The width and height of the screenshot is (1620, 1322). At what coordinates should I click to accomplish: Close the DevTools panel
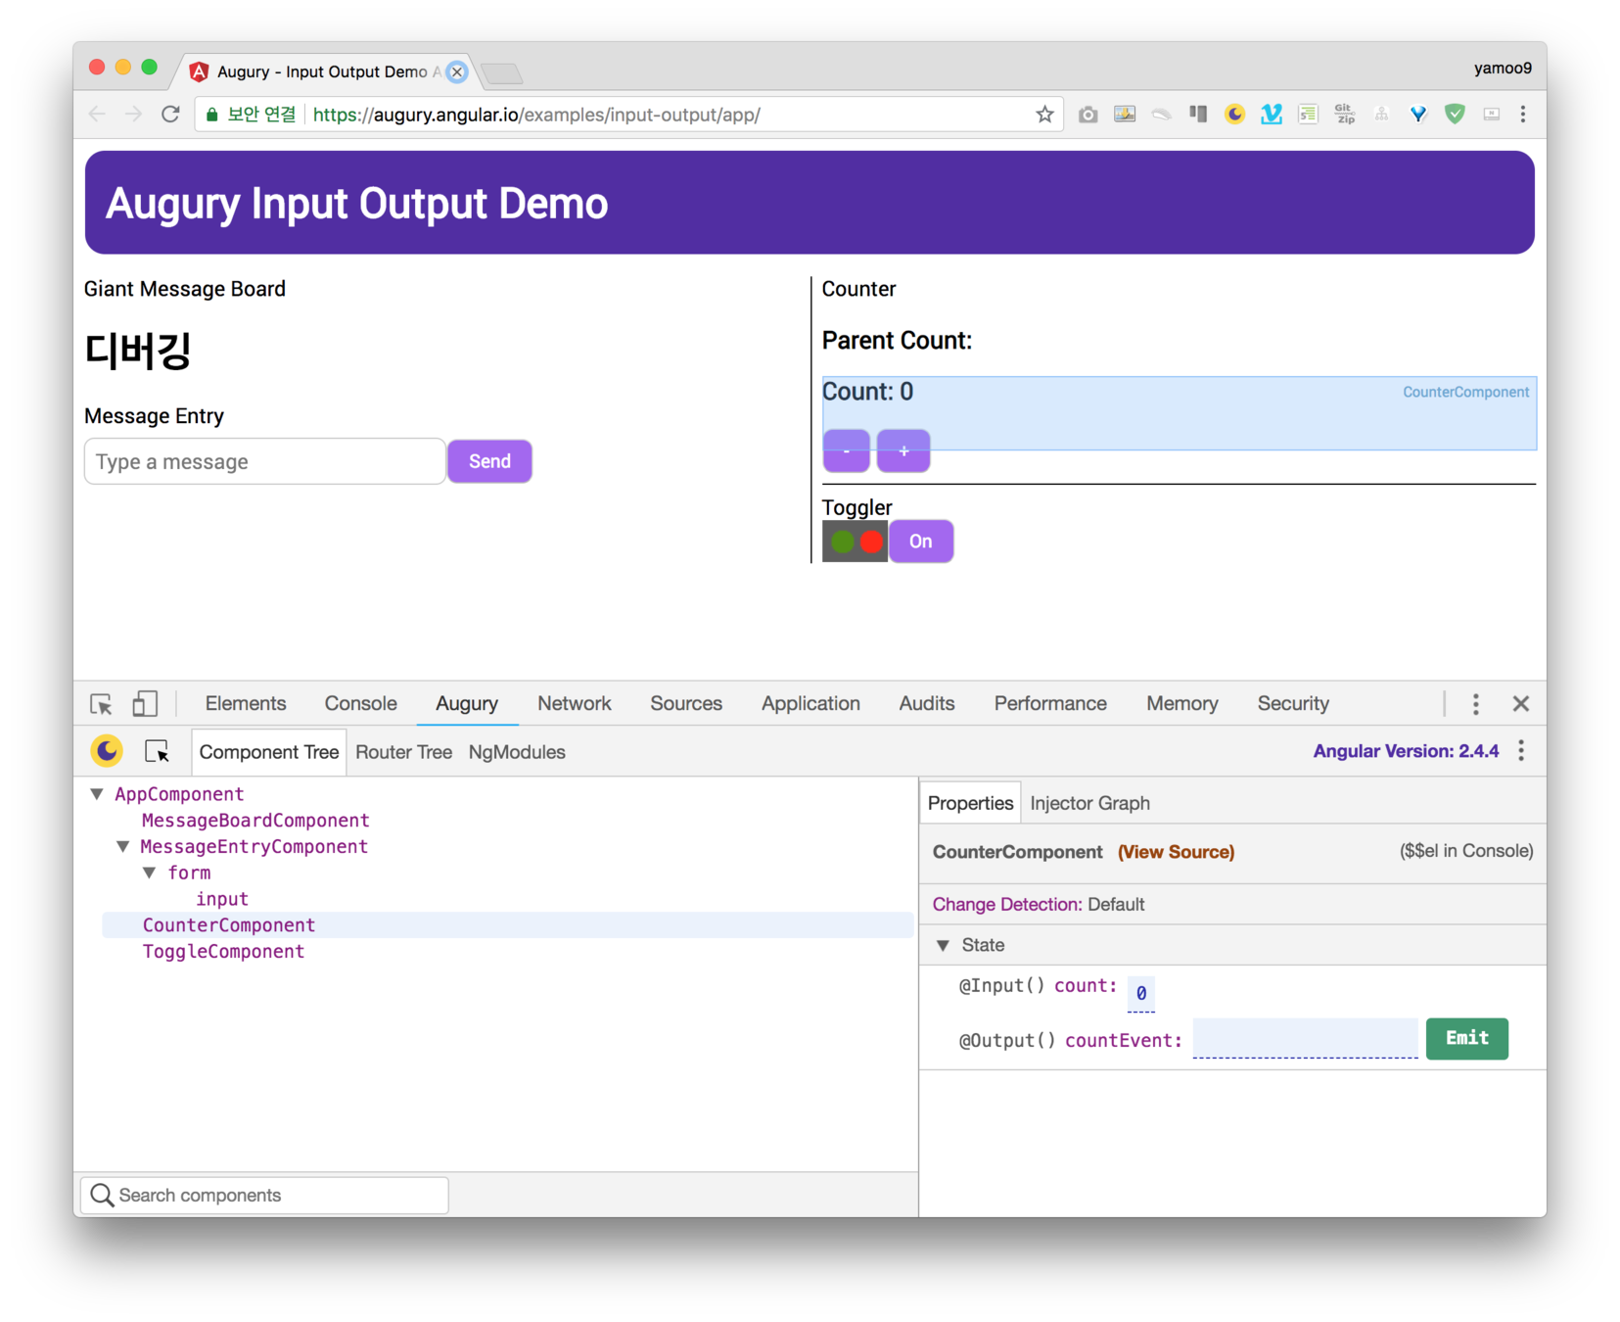1520,704
